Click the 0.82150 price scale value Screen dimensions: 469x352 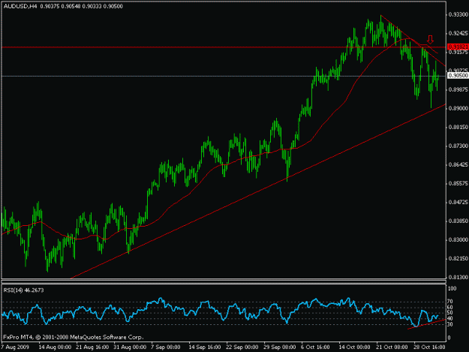(x=458, y=258)
